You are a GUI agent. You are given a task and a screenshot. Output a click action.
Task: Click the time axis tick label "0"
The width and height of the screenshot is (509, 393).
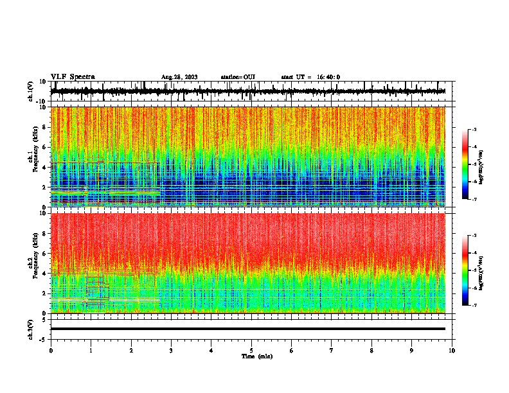coord(51,351)
